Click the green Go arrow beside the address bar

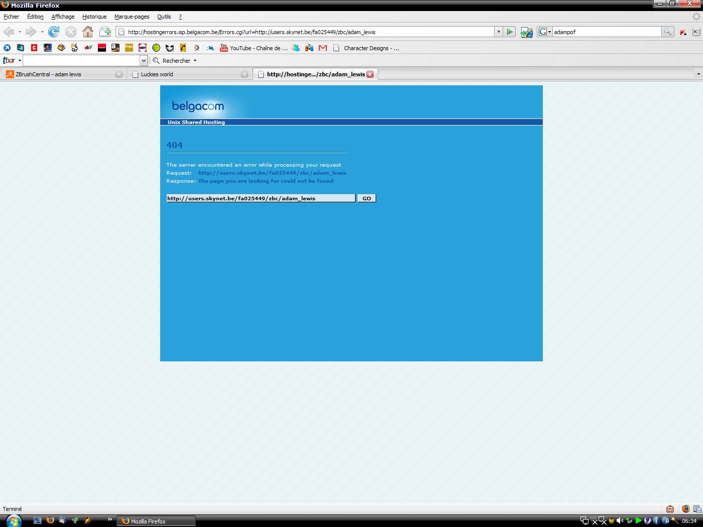pos(510,32)
